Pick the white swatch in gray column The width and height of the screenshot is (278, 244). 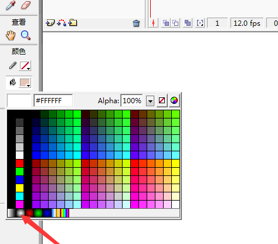coord(19,155)
